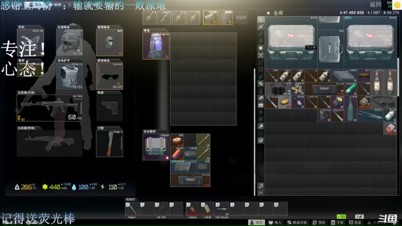Select the mustache item in the stash
402x226 pixels.
click(364, 76)
